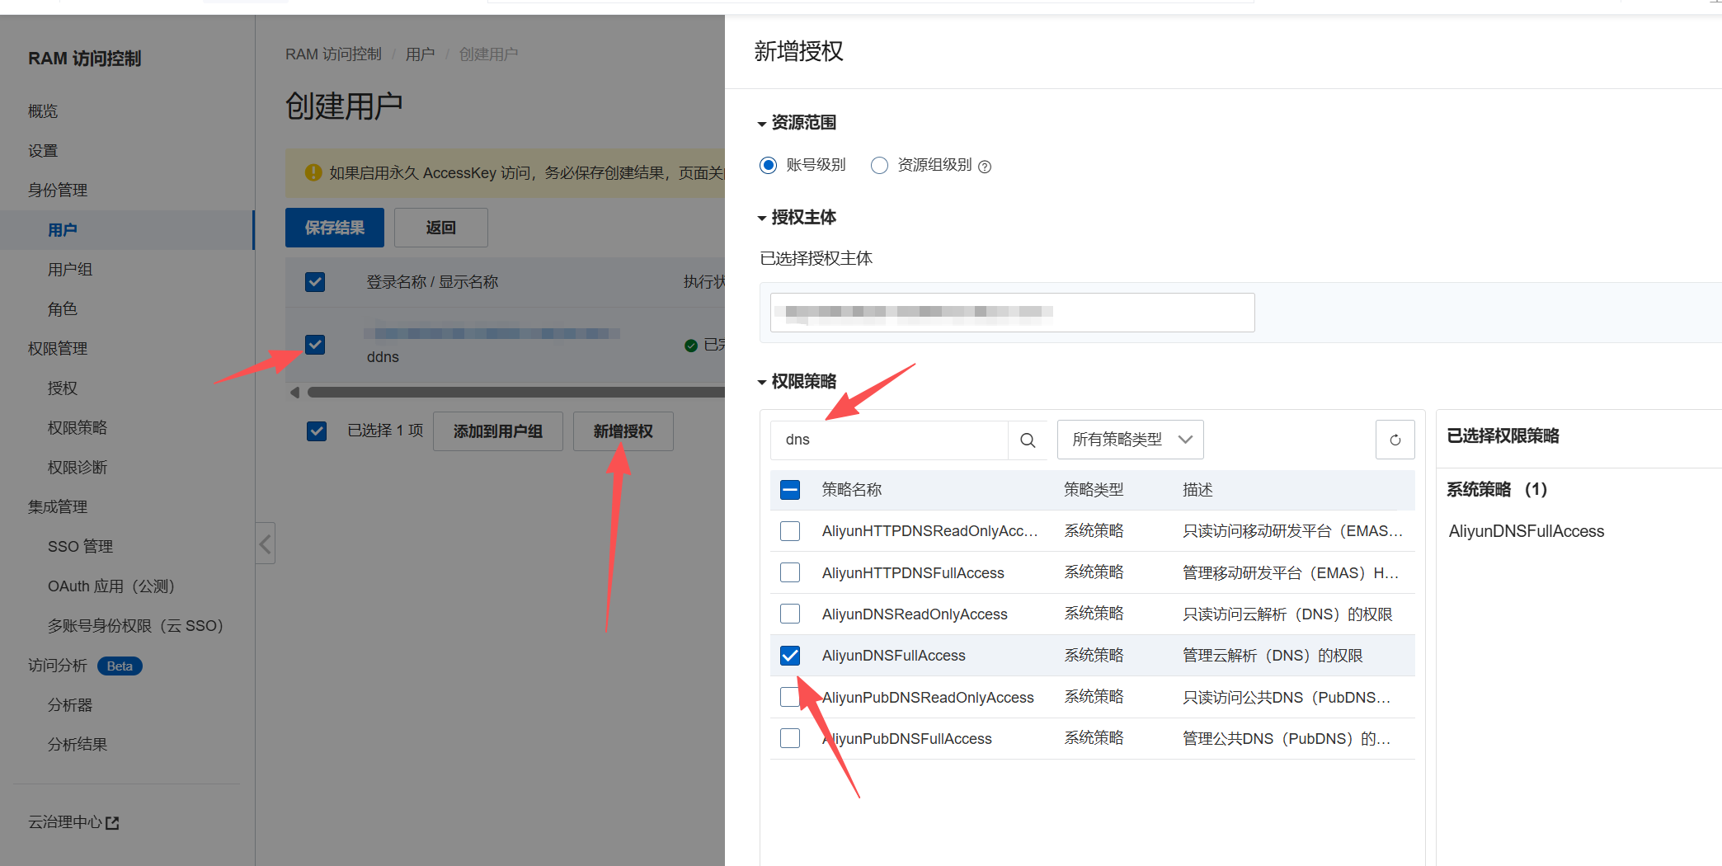The image size is (1722, 866).
Task: Click the refresh policy list icon
Action: click(x=1395, y=440)
